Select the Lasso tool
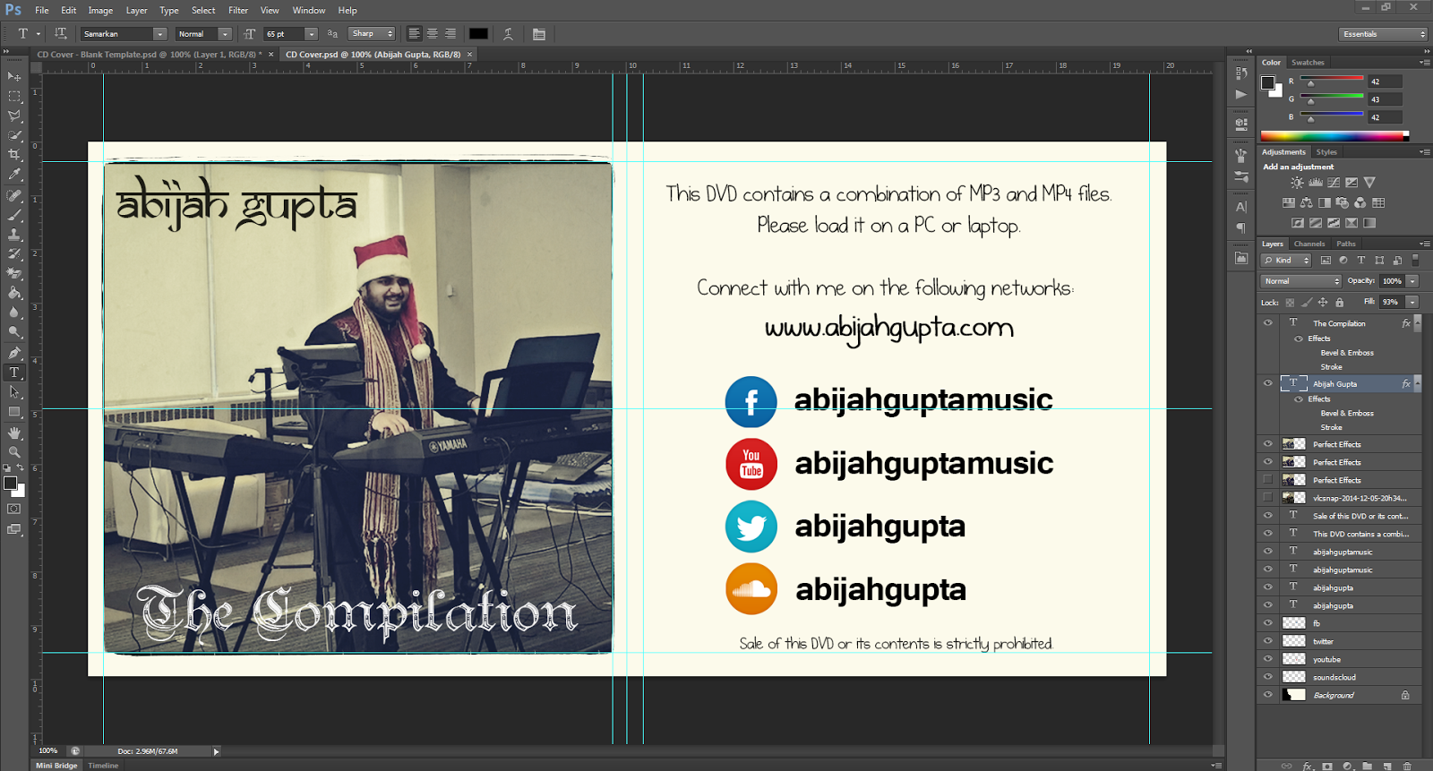Viewport: 1433px width, 771px height. (x=14, y=116)
